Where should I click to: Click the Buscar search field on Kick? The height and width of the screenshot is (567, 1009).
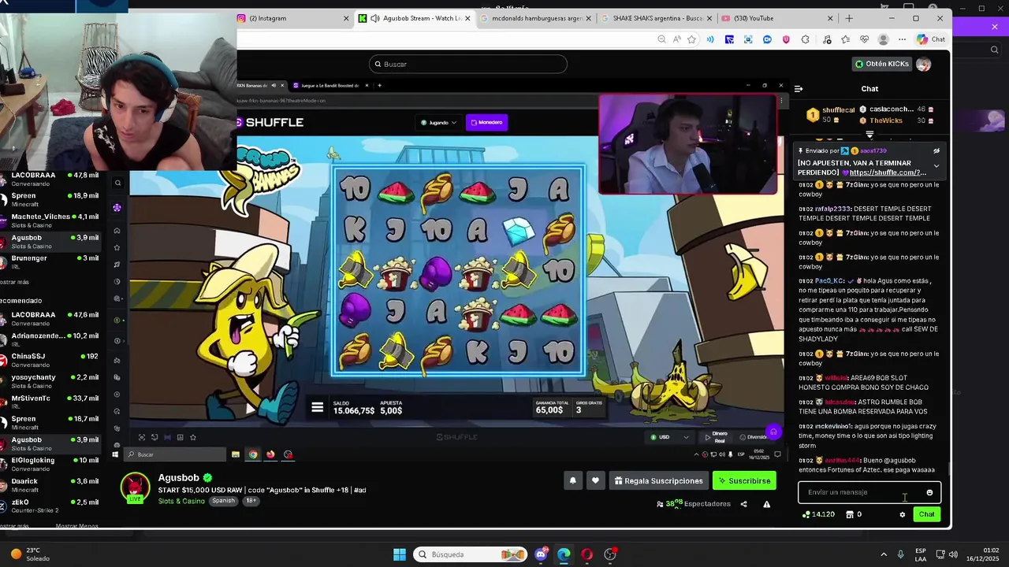pos(467,64)
